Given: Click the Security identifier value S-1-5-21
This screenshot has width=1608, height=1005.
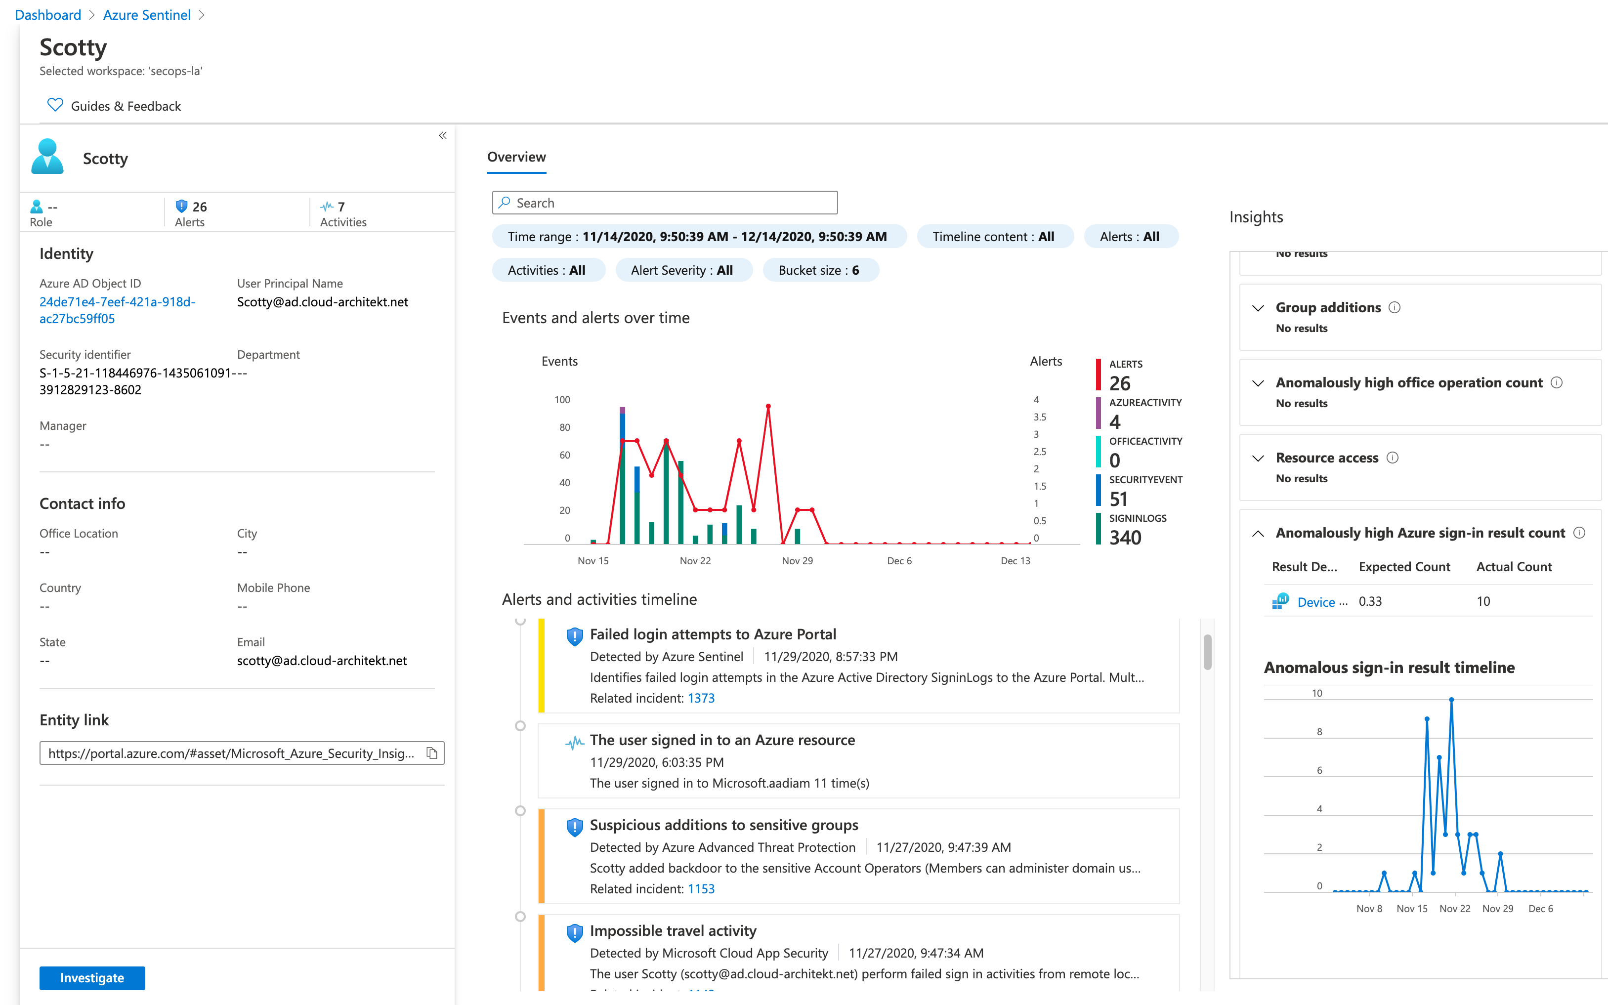Looking at the screenshot, I should (135, 381).
